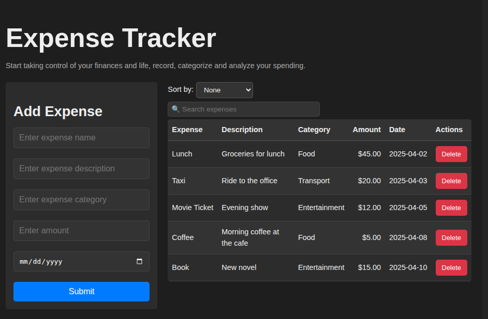
Task: Delete the Book expense
Action: pyautogui.click(x=451, y=267)
